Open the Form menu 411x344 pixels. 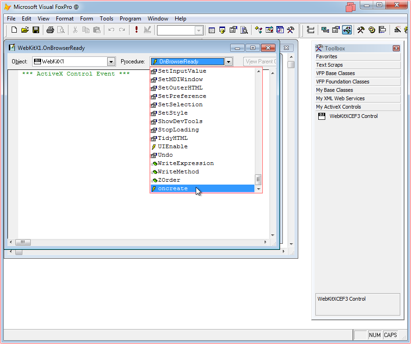87,19
